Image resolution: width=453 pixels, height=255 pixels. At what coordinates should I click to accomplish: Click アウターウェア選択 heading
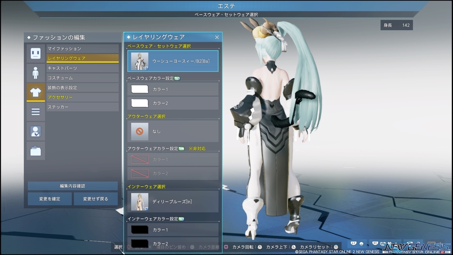(146, 116)
